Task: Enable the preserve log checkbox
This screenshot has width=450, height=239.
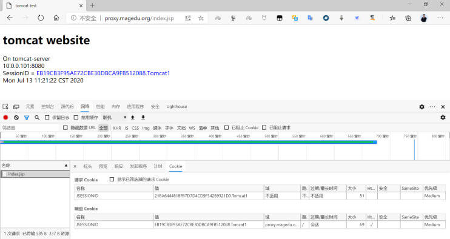Action: point(47,117)
